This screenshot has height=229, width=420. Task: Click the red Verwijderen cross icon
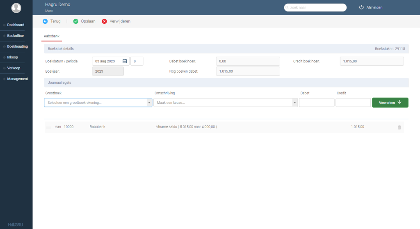pyautogui.click(x=105, y=21)
